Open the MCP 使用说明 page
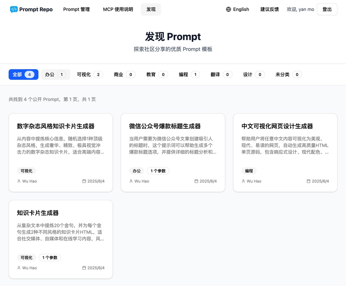The width and height of the screenshot is (346, 286). 118,9
